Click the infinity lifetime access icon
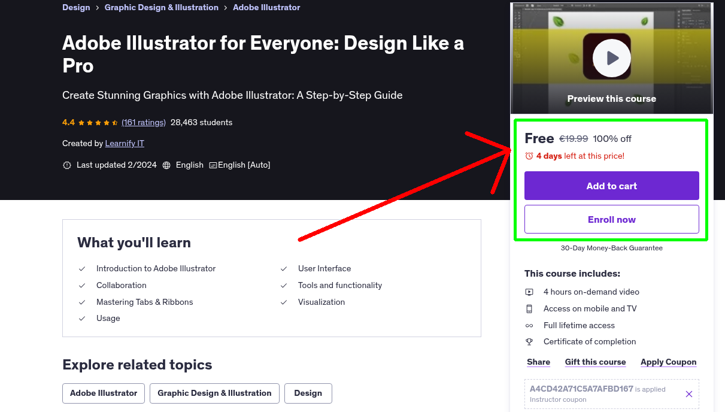This screenshot has width=725, height=412. (x=529, y=326)
